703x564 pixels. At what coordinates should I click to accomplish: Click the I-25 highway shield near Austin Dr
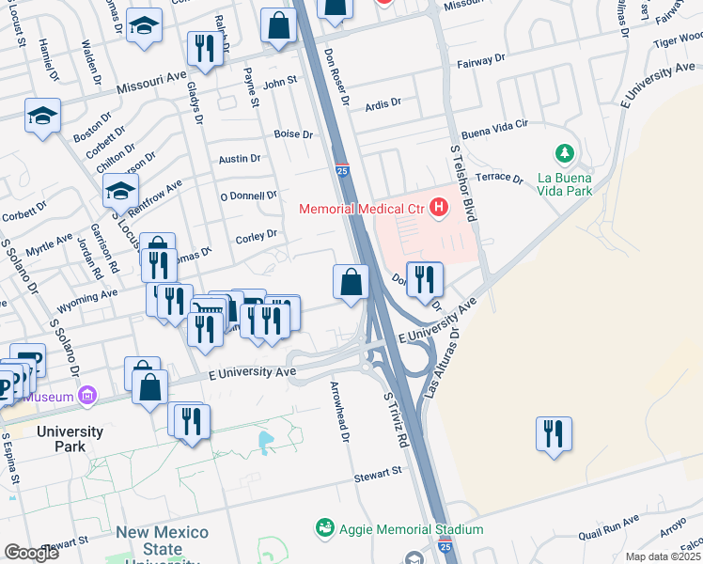(342, 170)
